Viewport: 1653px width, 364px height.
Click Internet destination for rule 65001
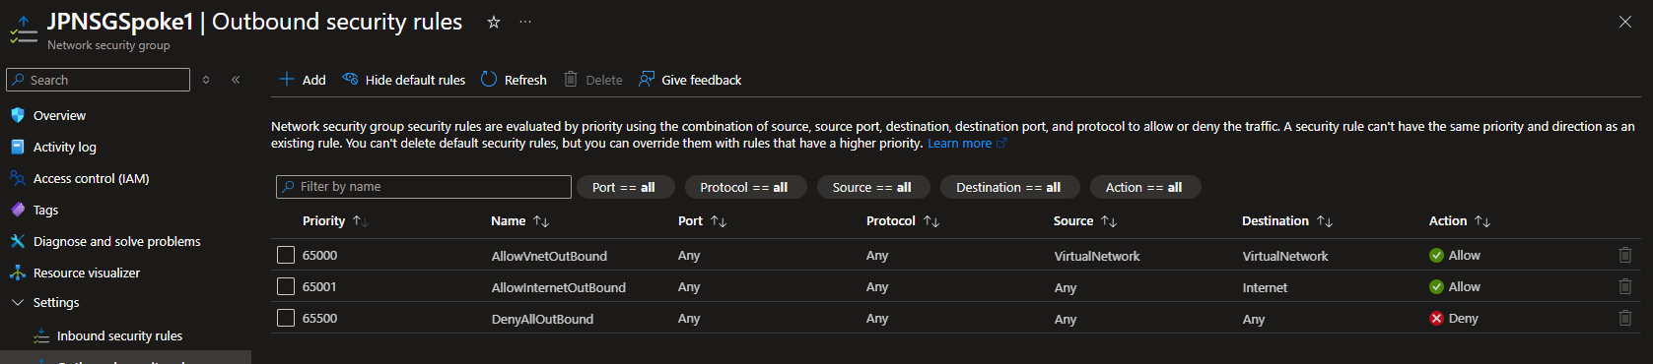coord(1265,287)
